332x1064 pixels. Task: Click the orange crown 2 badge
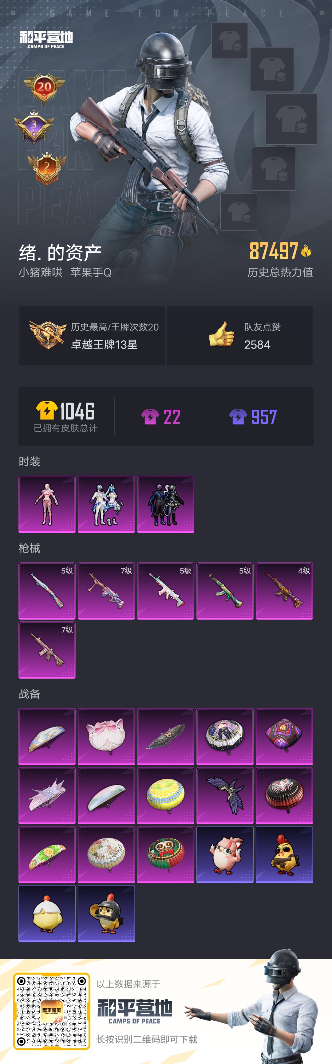point(47,168)
